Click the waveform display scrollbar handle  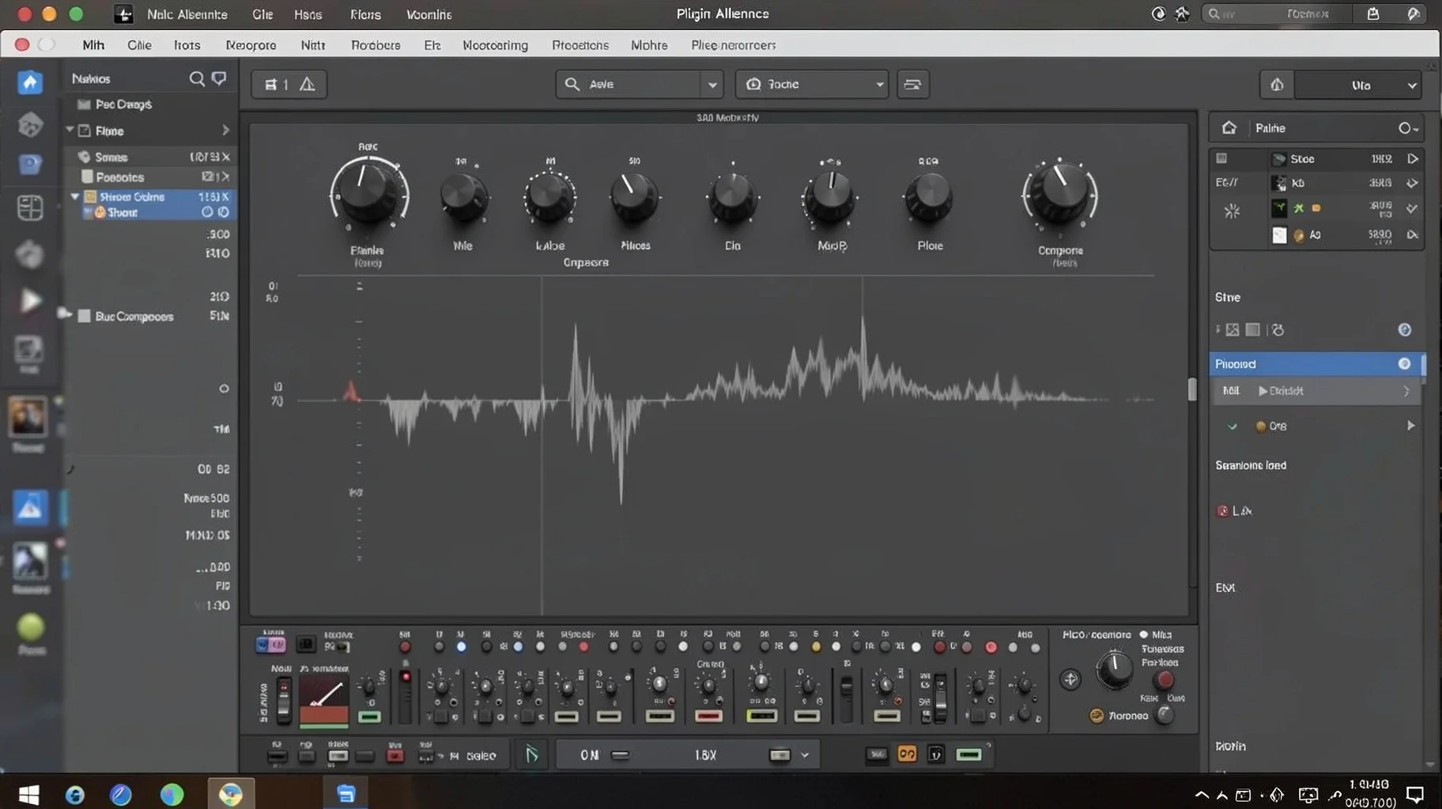pos(1192,389)
